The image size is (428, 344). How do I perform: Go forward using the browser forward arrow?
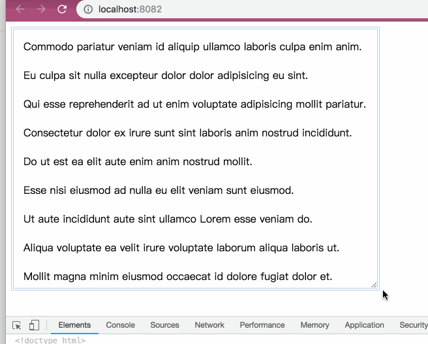click(41, 9)
